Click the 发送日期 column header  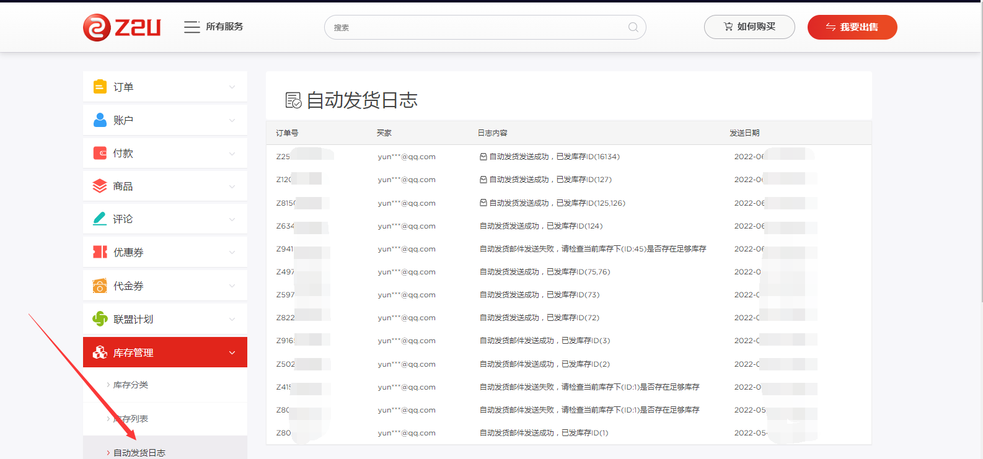coord(744,133)
